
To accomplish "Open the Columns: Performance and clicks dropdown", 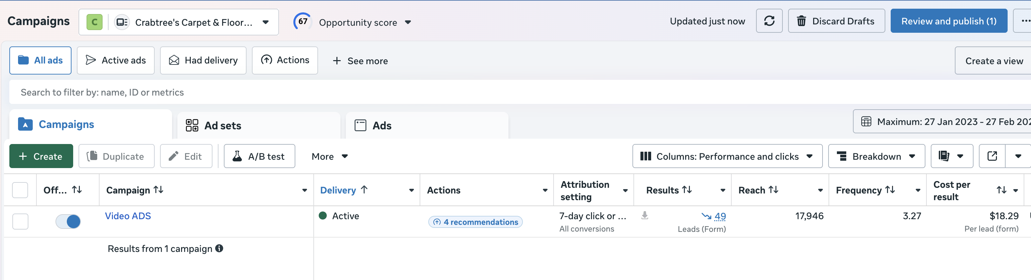I will coord(727,156).
